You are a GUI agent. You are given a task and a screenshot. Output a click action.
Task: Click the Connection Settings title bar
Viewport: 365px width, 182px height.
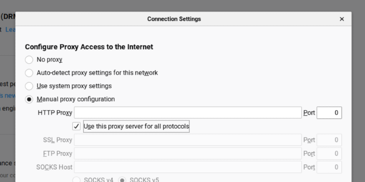tap(174, 19)
